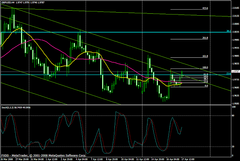
Task: Select the 100.0 Fibonacci level label
Action: pos(205,67)
